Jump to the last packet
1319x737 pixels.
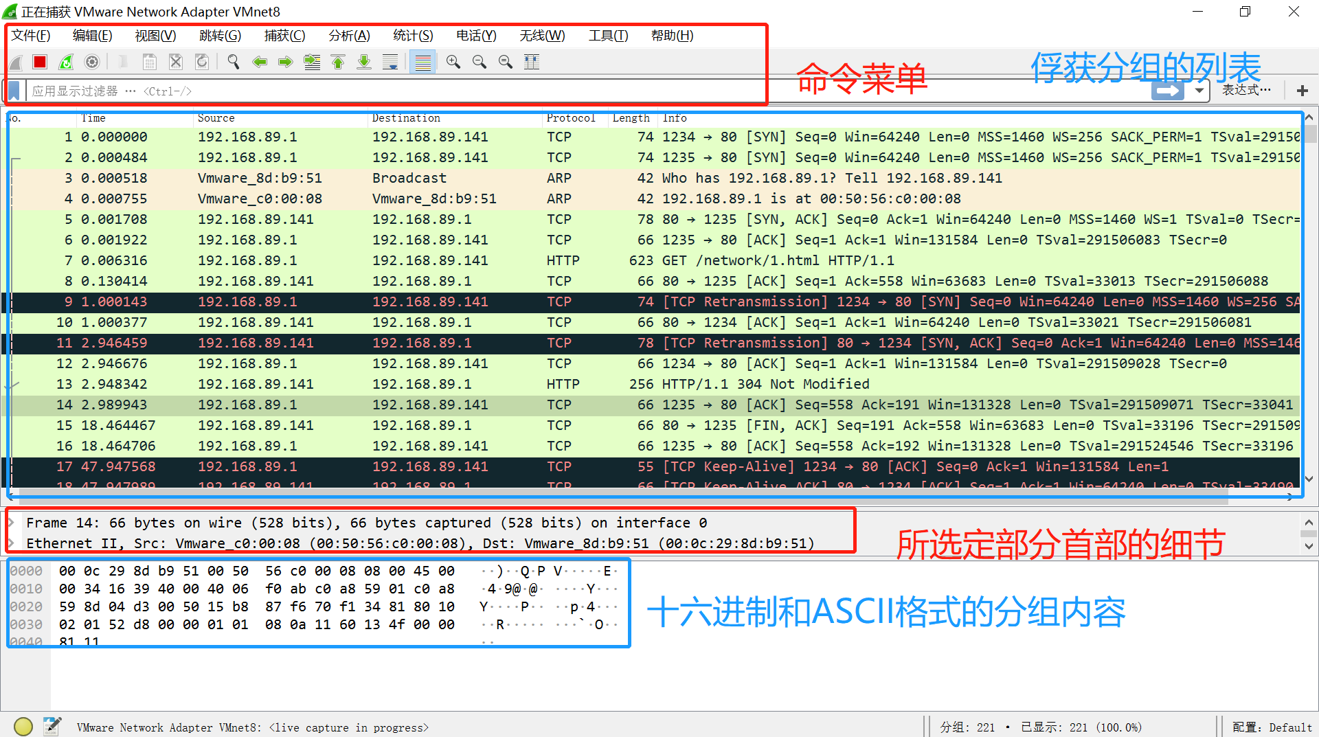coord(364,63)
